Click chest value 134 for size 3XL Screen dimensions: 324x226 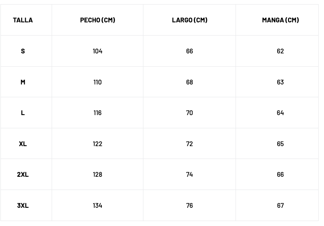point(98,205)
